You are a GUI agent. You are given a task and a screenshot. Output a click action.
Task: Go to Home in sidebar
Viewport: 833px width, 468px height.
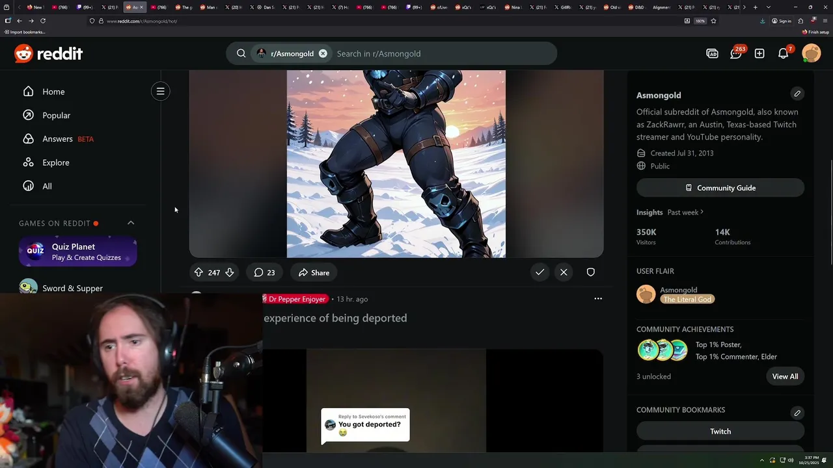(53, 92)
